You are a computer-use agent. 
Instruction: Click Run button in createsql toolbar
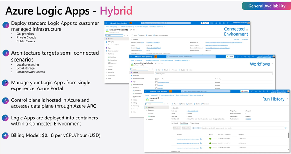174,104
